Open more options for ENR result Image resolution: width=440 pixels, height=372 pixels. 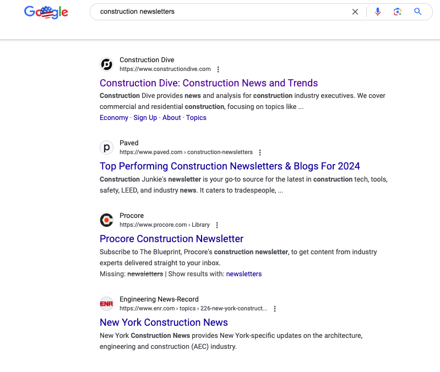tap(275, 309)
